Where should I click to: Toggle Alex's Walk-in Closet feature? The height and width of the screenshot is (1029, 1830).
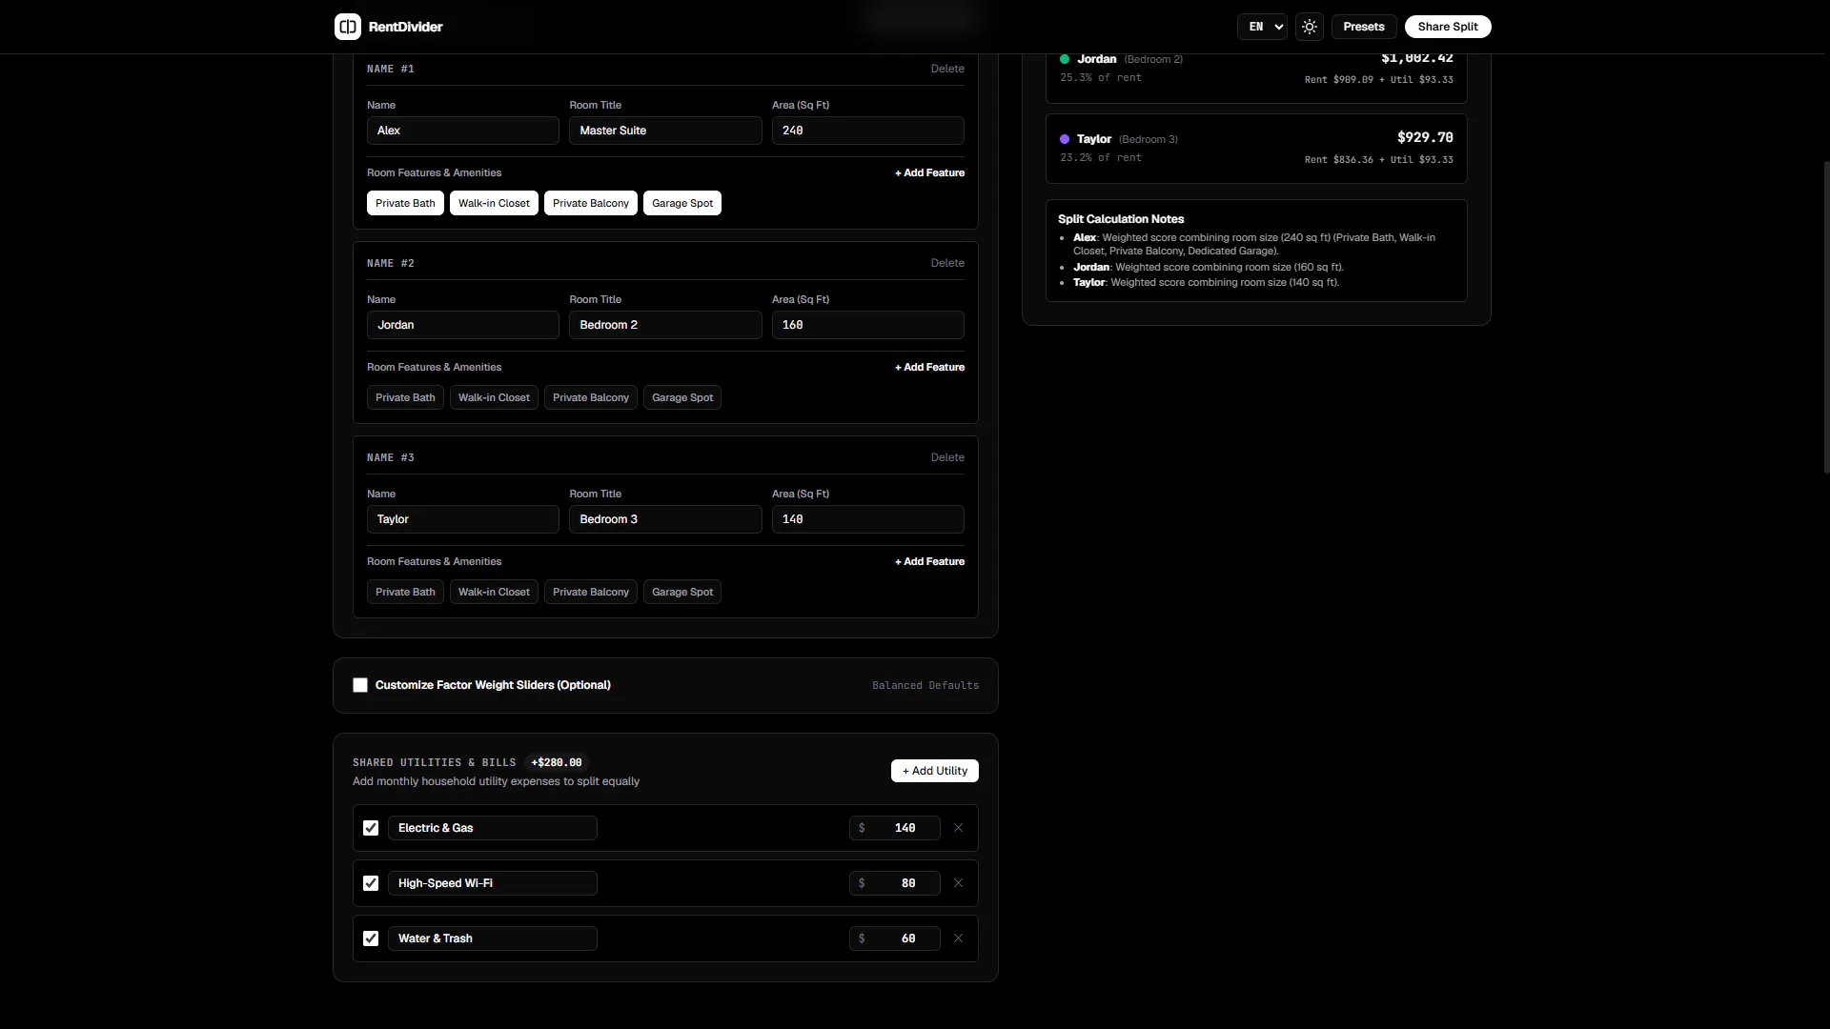494,203
